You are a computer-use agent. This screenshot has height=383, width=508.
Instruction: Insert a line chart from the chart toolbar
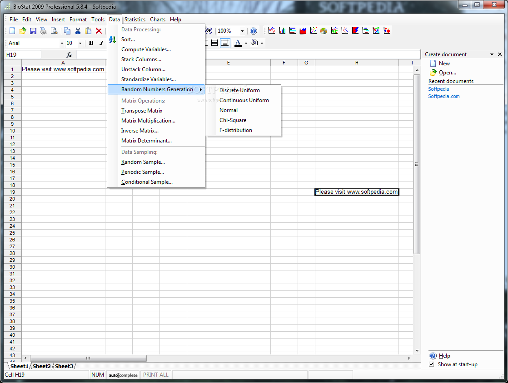[272, 30]
